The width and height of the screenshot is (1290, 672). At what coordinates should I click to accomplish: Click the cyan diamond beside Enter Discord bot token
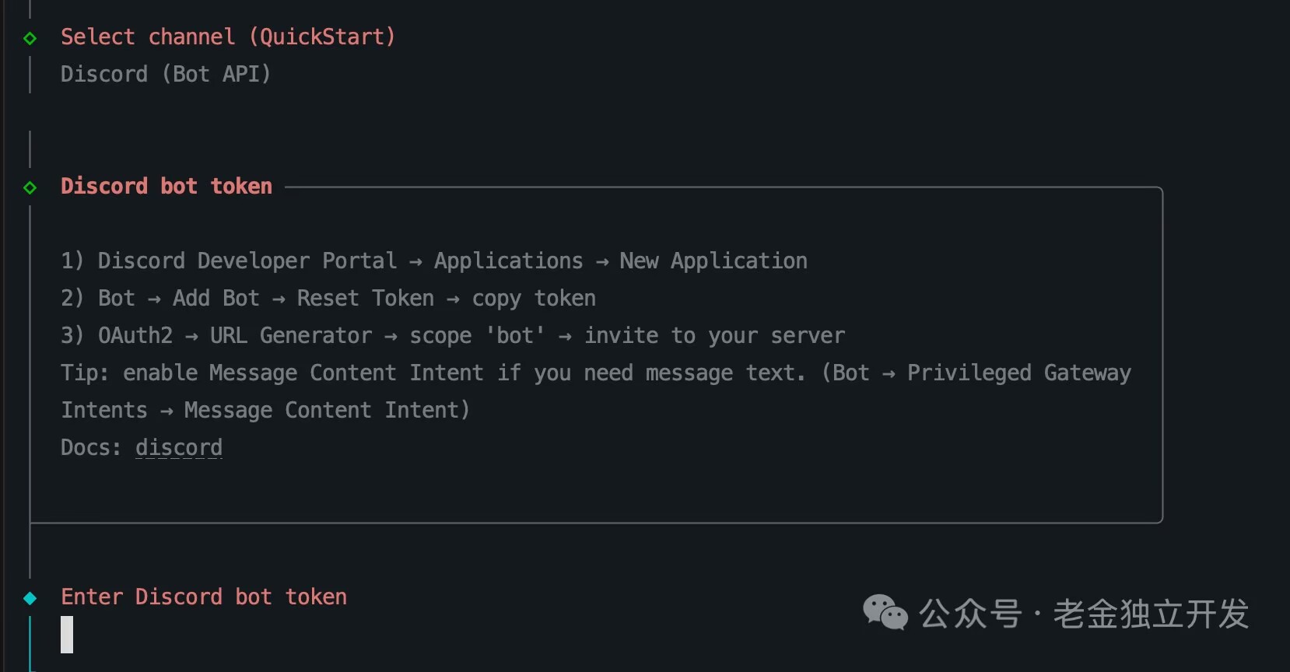30,598
